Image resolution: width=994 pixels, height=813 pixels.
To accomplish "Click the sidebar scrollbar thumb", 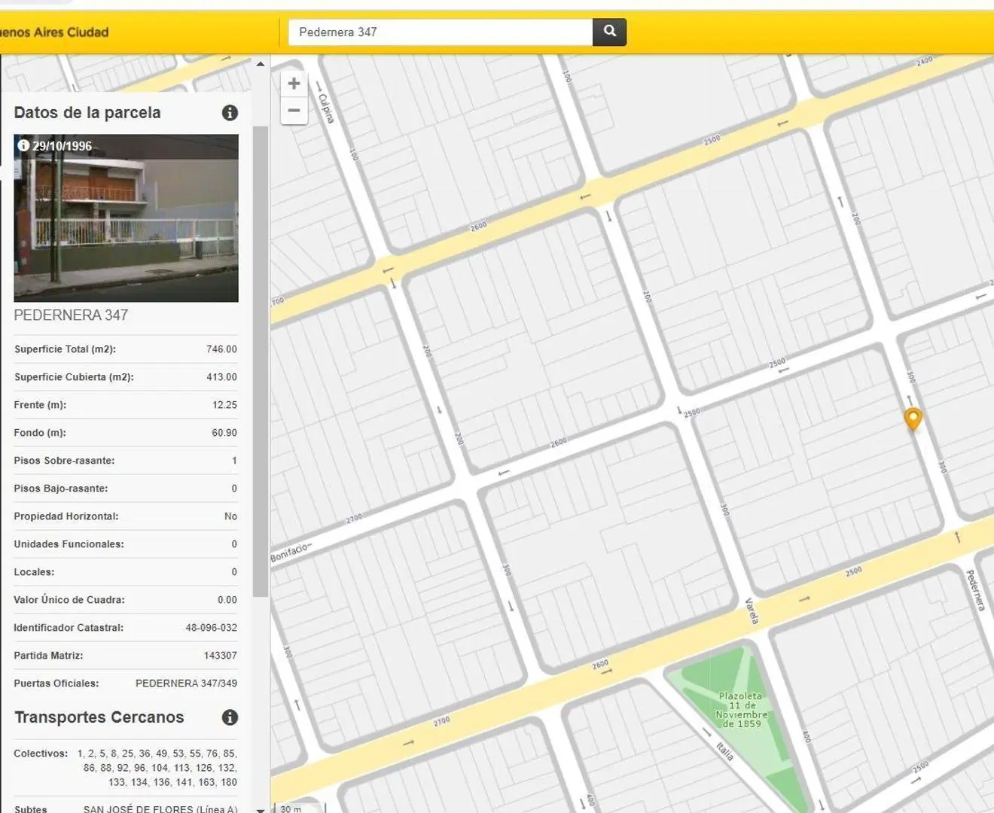I will 261,361.
